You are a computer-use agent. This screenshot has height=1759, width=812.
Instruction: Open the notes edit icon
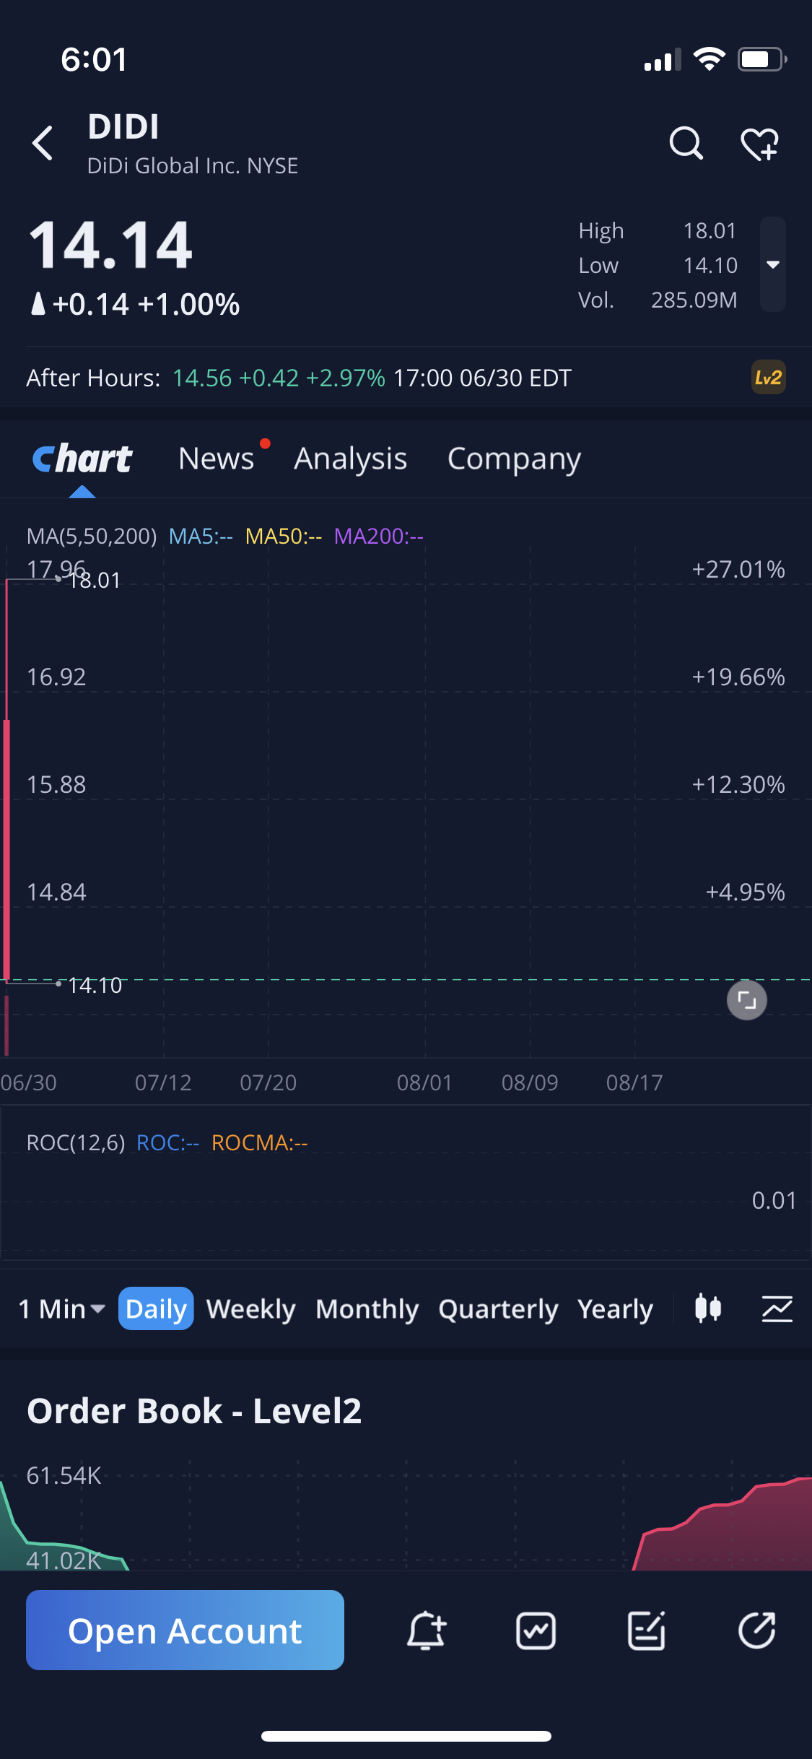[646, 1630]
